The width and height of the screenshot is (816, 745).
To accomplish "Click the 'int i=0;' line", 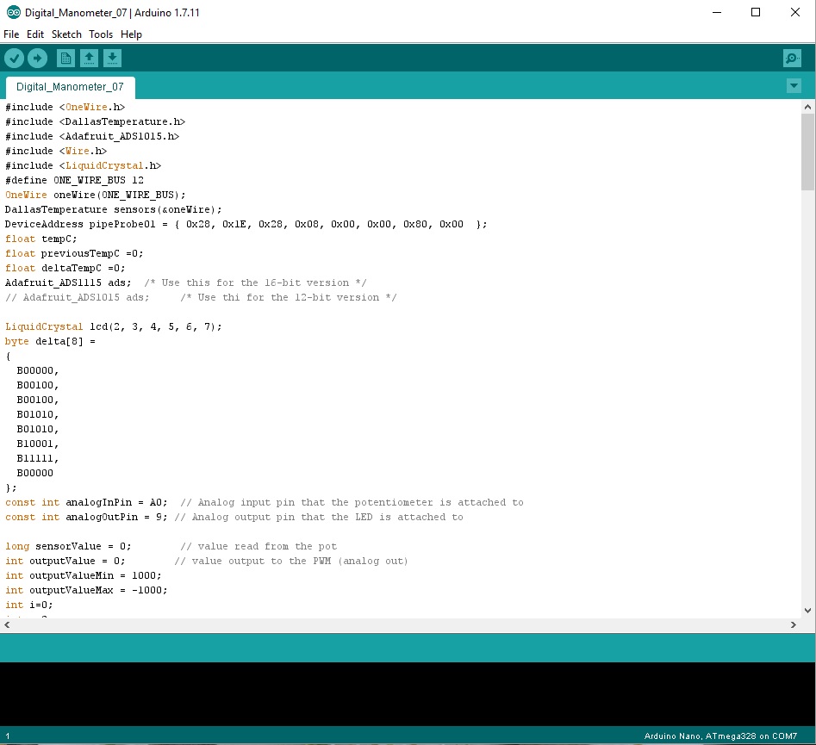I will point(29,605).
